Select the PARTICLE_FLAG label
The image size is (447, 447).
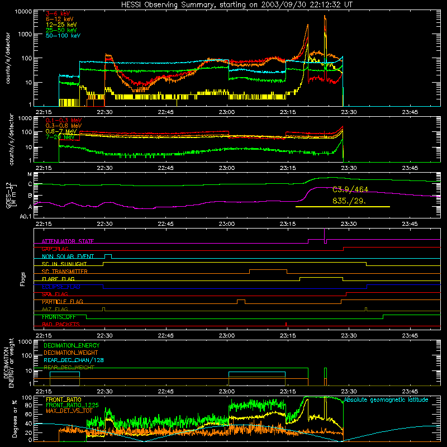(63, 302)
